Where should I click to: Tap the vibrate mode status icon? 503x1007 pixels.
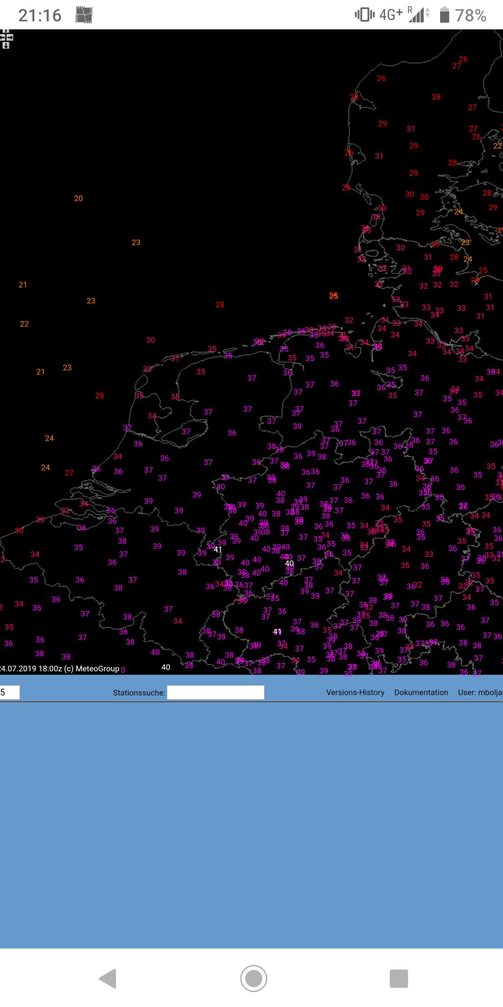coord(365,15)
